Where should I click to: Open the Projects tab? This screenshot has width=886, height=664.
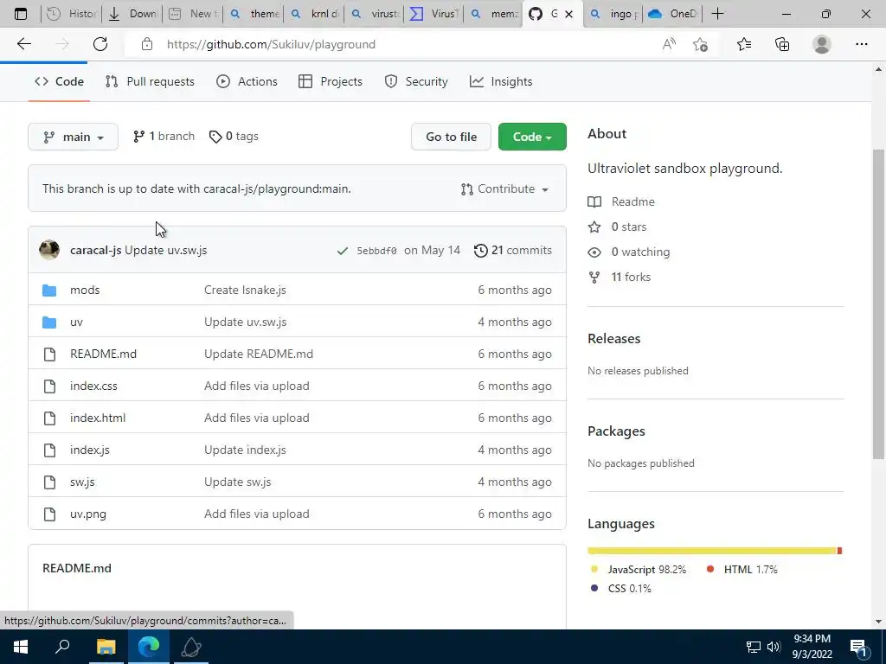click(x=331, y=81)
